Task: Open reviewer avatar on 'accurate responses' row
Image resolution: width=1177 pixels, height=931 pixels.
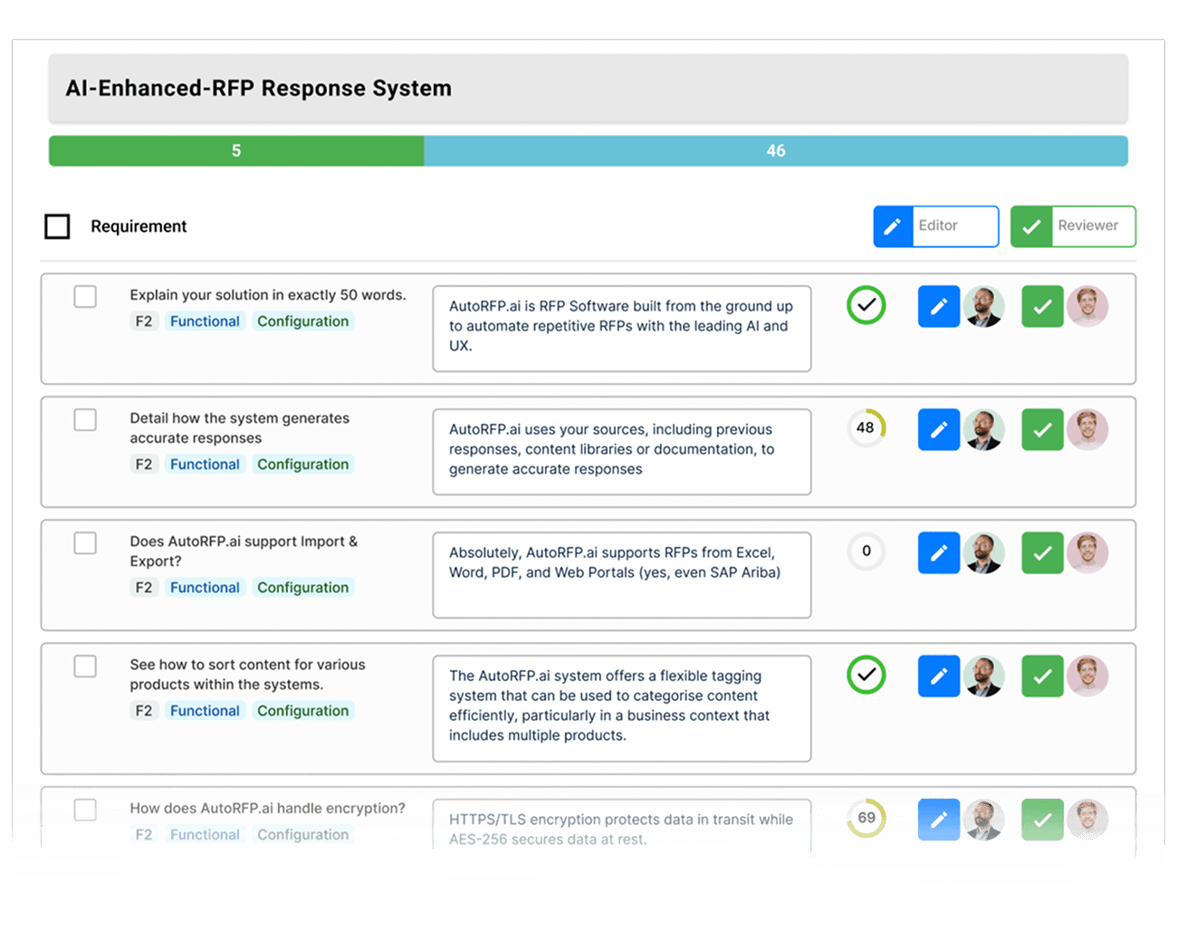Action: [x=1087, y=429]
